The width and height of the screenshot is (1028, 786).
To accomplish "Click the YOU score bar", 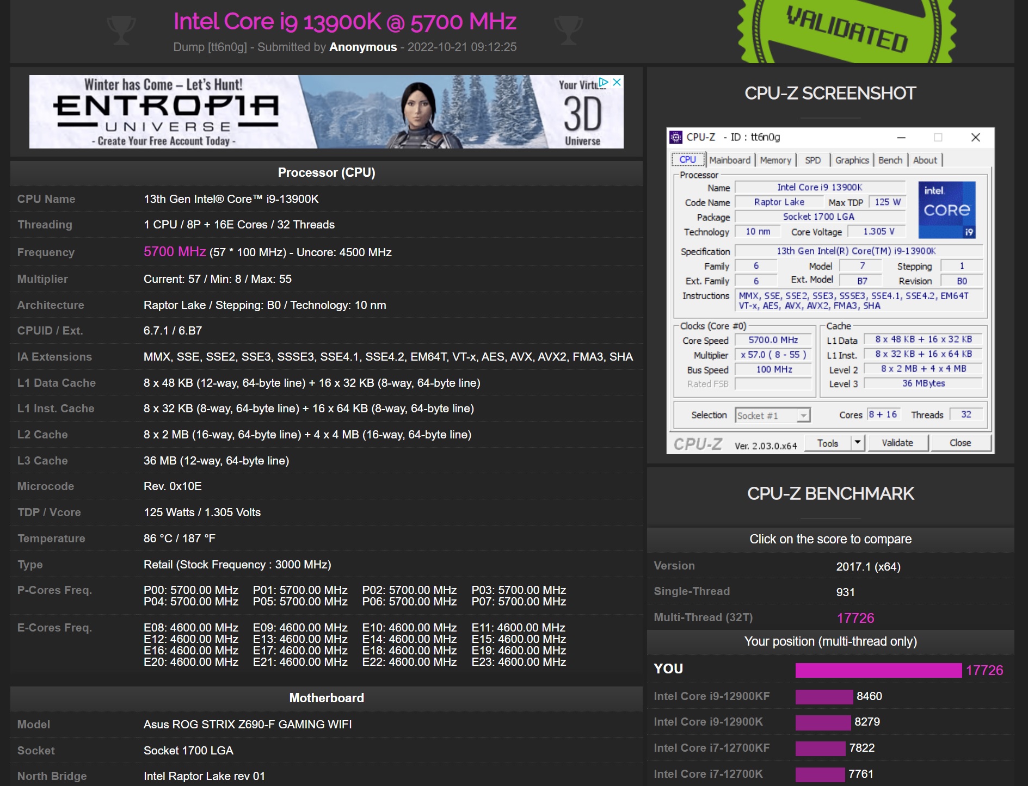I will pyautogui.click(x=878, y=670).
